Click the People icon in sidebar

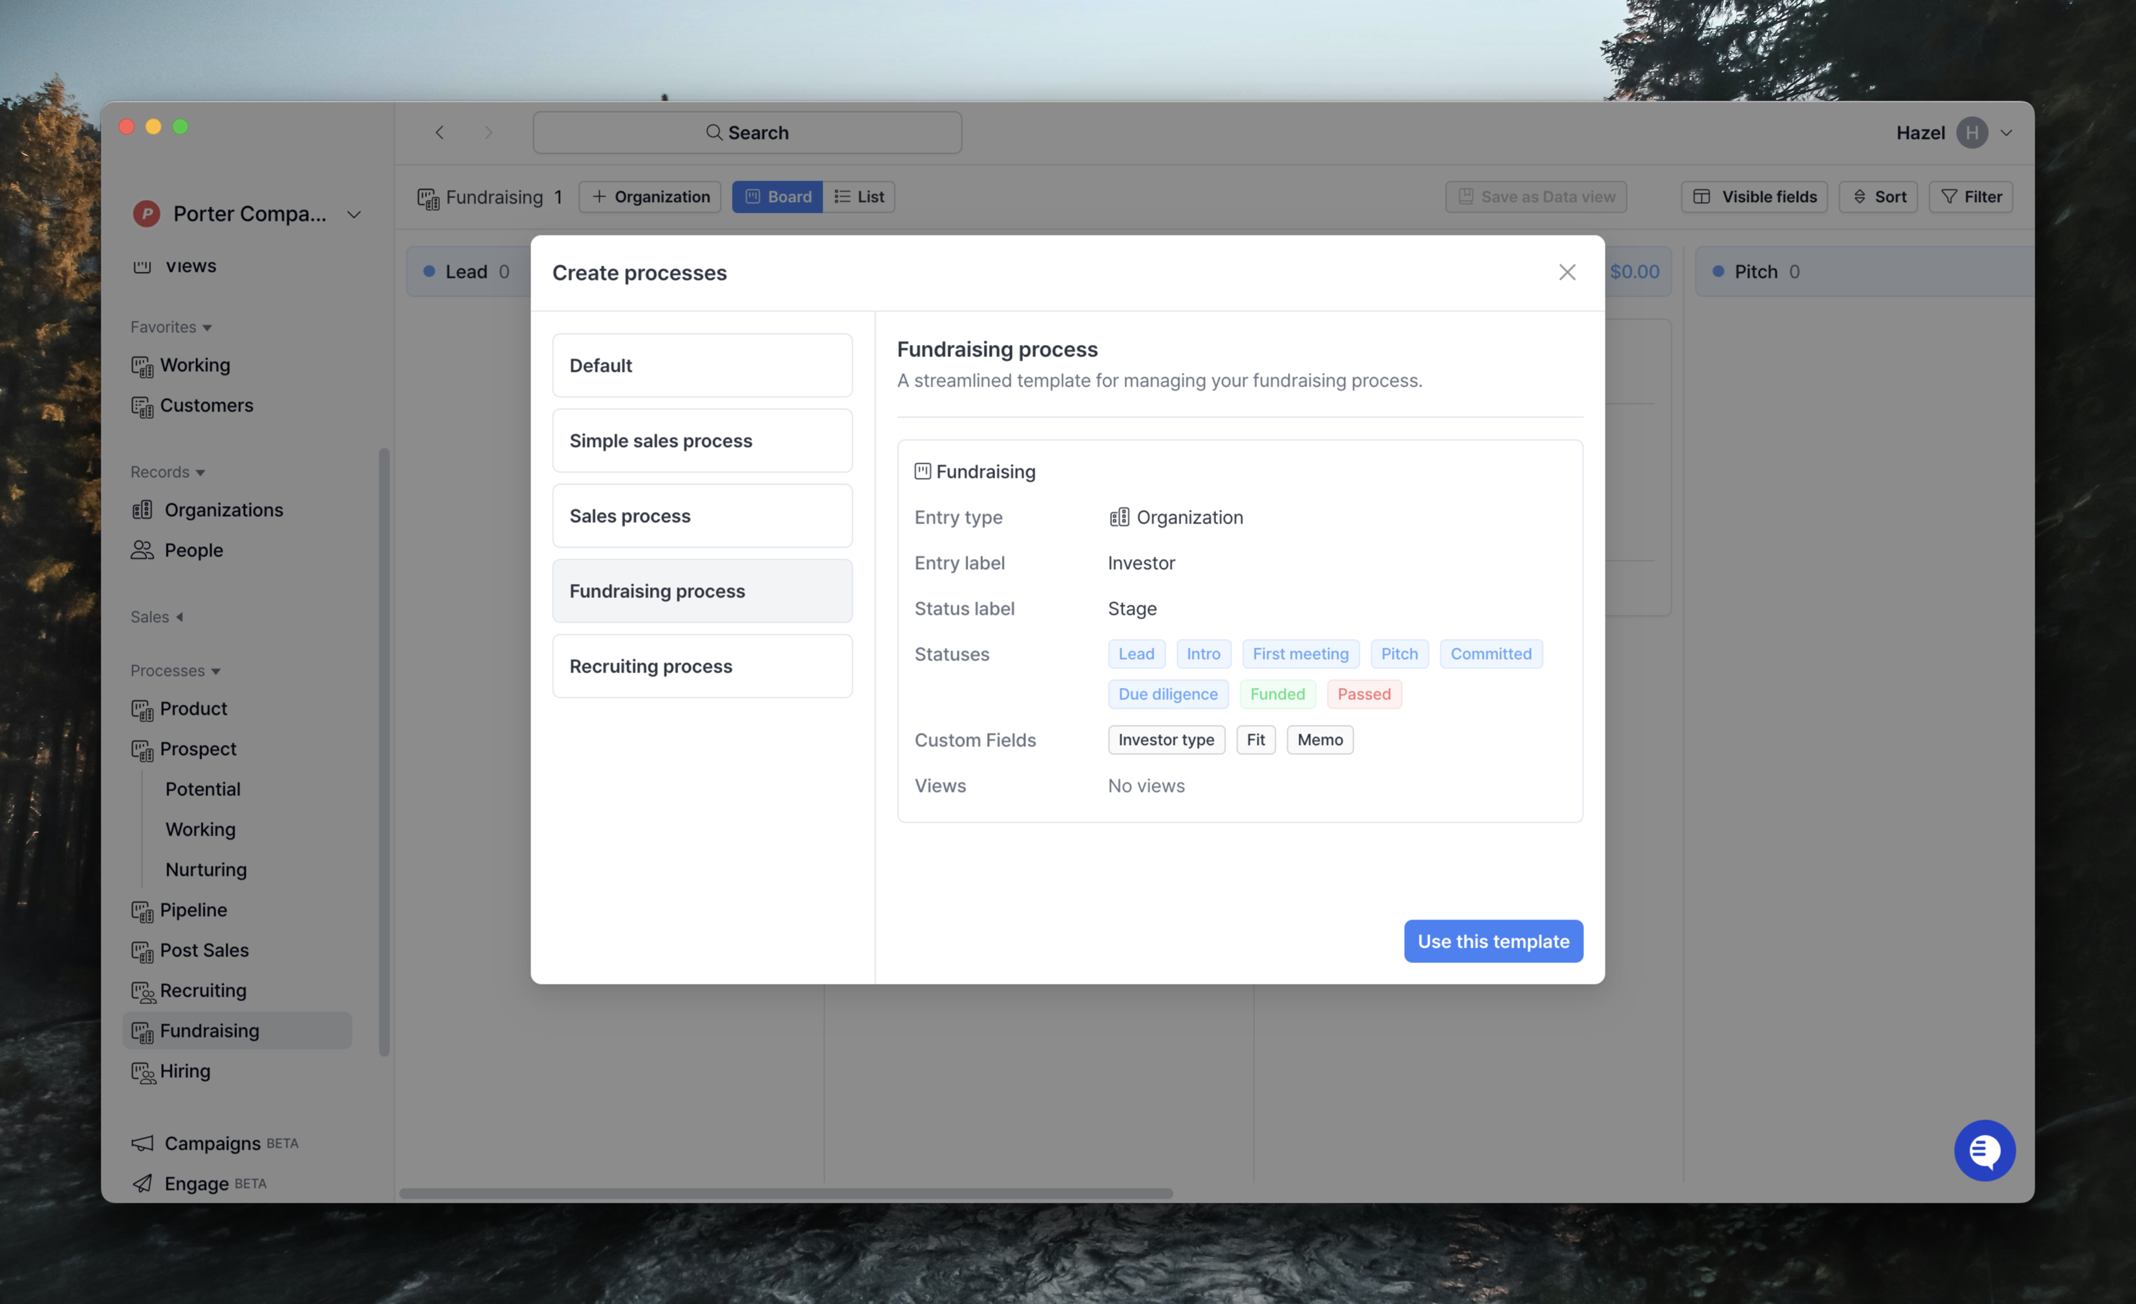tap(142, 550)
